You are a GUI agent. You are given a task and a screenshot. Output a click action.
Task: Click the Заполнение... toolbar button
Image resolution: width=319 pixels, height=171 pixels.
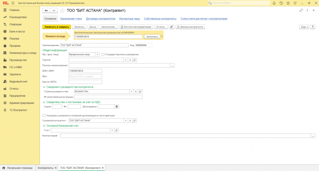coord(109,27)
